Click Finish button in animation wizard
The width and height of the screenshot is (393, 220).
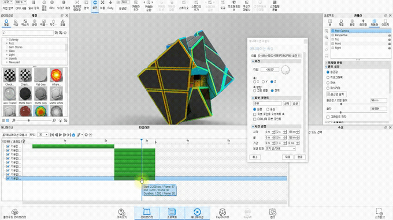(300, 157)
